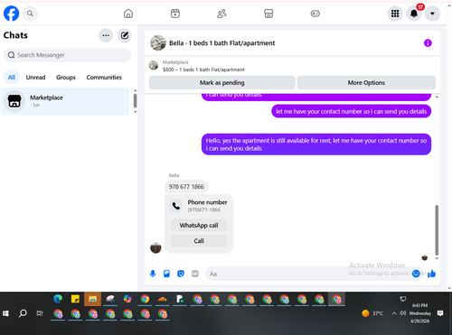Click Bella's avatar beside the phone card
Screen dimensions: 452x335
pos(155,248)
